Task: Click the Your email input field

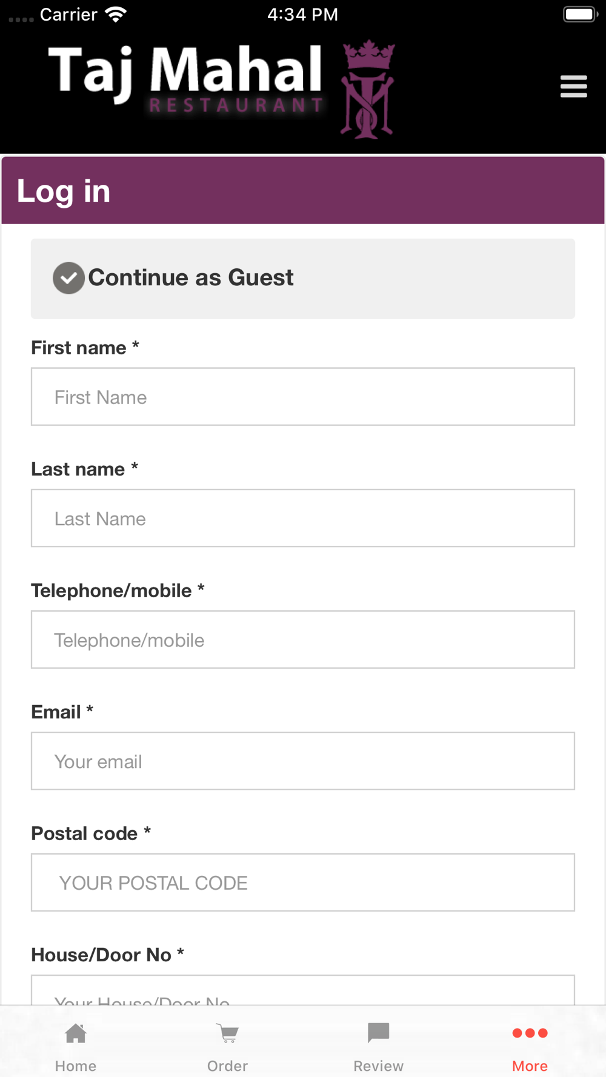Action: (303, 761)
